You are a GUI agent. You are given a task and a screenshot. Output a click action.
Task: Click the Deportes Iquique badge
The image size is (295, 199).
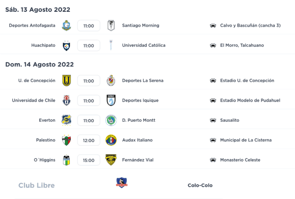pyautogui.click(x=111, y=100)
